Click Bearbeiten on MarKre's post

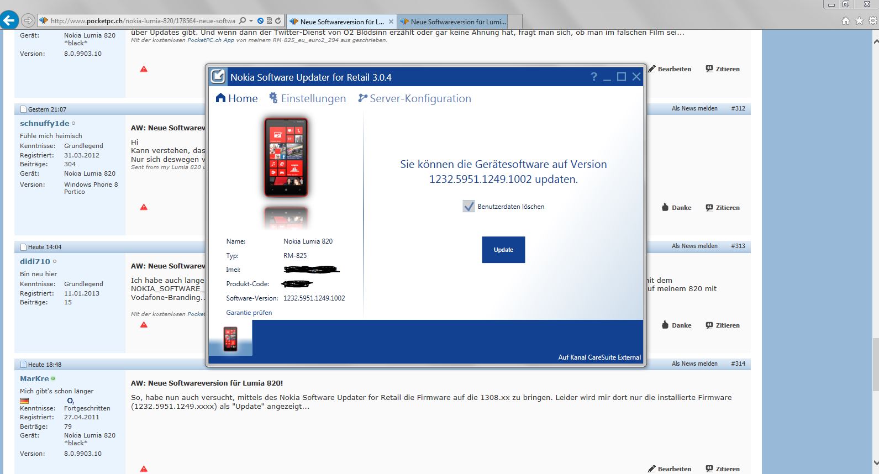(x=670, y=468)
